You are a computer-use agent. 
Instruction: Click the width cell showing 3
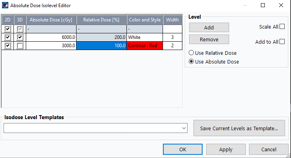click(172, 37)
